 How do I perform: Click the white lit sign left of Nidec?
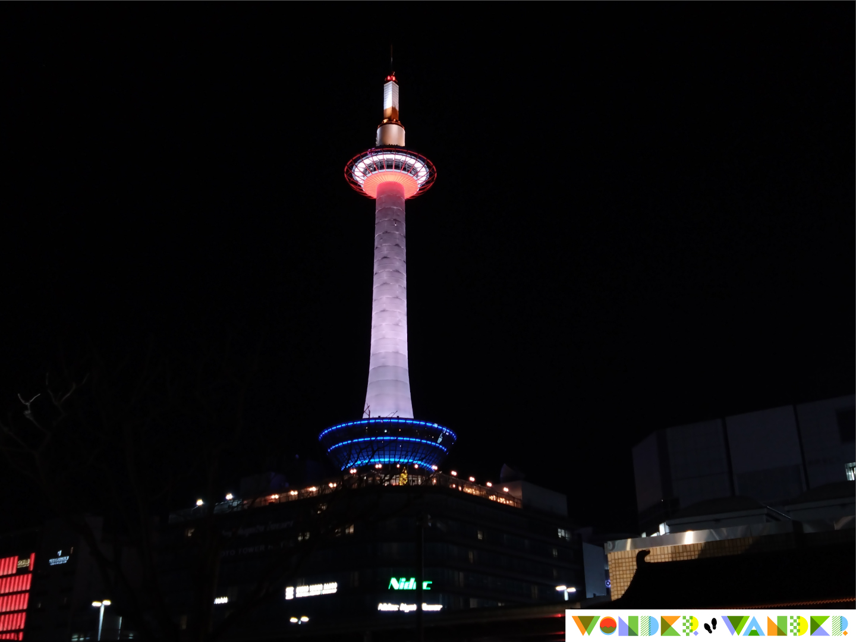pos(311,590)
